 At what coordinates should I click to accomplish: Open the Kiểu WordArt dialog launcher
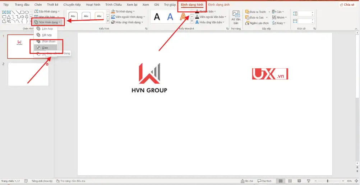(x=227, y=29)
